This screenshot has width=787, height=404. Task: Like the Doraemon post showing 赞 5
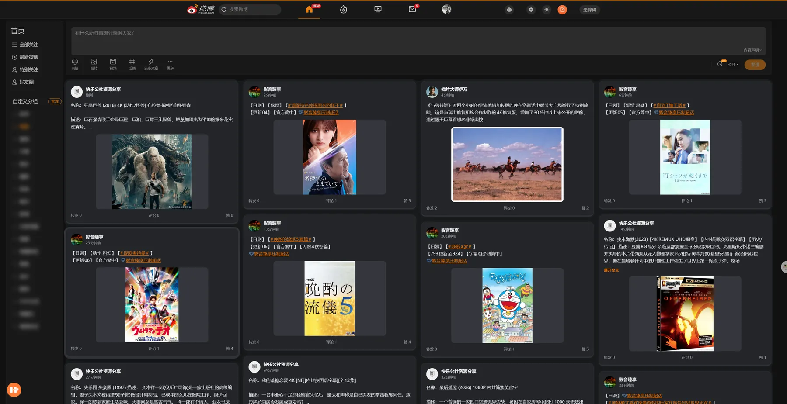(585, 349)
